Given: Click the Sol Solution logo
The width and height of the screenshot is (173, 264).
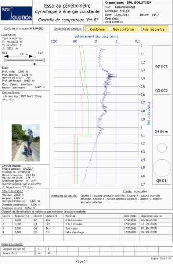Looking at the screenshot, I should 16,13.
